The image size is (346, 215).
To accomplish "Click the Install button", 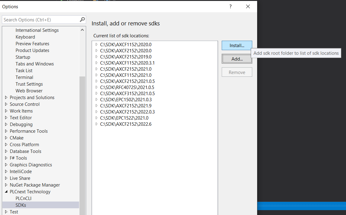I will tap(237, 45).
